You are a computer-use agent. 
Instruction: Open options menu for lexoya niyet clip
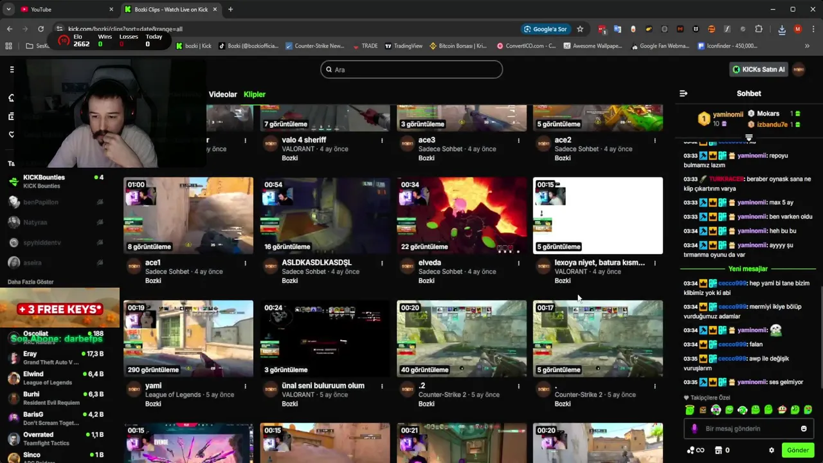tap(655, 263)
